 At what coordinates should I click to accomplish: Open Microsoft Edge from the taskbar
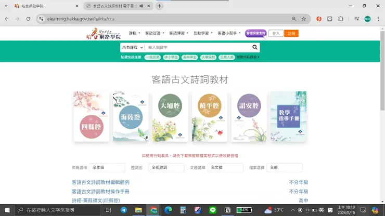coord(168,210)
